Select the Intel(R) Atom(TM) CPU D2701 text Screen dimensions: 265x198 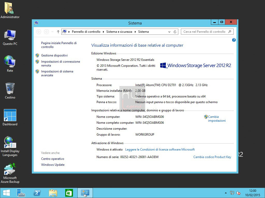(x=156, y=85)
